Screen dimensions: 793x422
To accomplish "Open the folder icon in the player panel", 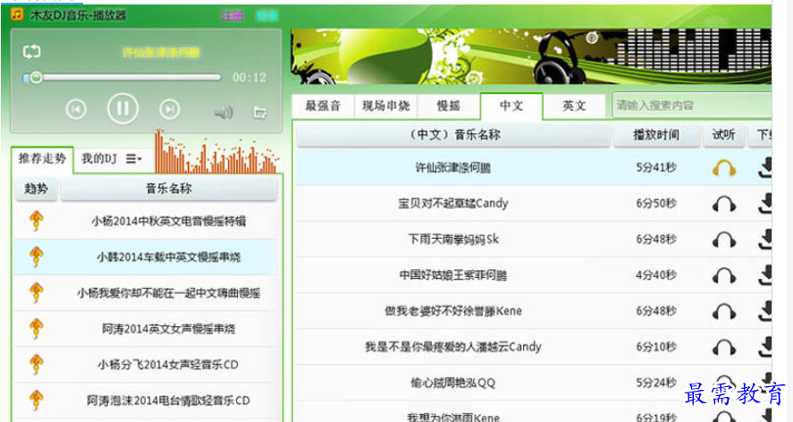I will (x=260, y=113).
